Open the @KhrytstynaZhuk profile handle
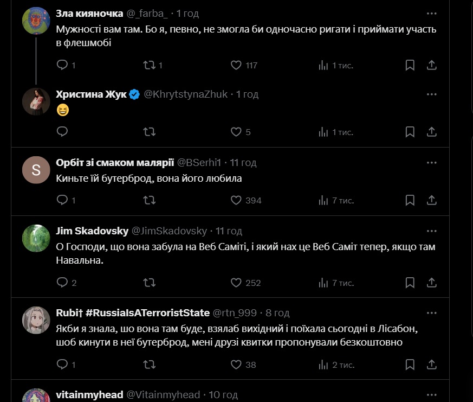Screen dimensions: 473x402 coord(186,94)
